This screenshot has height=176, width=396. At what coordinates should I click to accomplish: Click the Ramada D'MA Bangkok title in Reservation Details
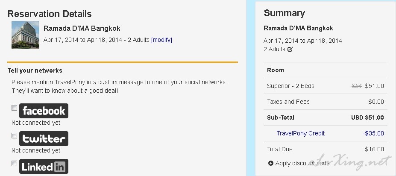pos(82,28)
